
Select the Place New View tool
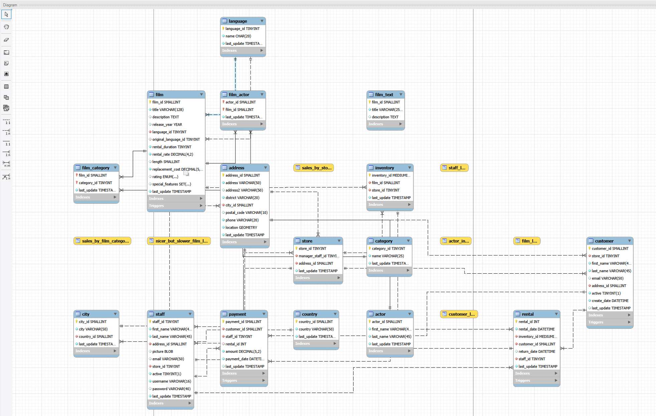6,97
